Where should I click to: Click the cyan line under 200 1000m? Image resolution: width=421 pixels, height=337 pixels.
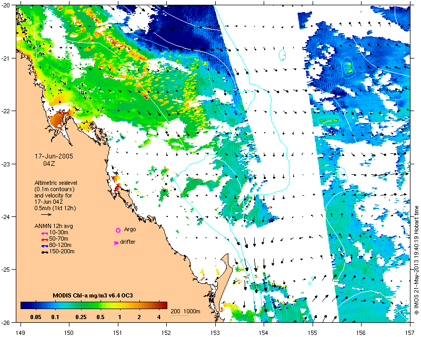pyautogui.click(x=180, y=315)
